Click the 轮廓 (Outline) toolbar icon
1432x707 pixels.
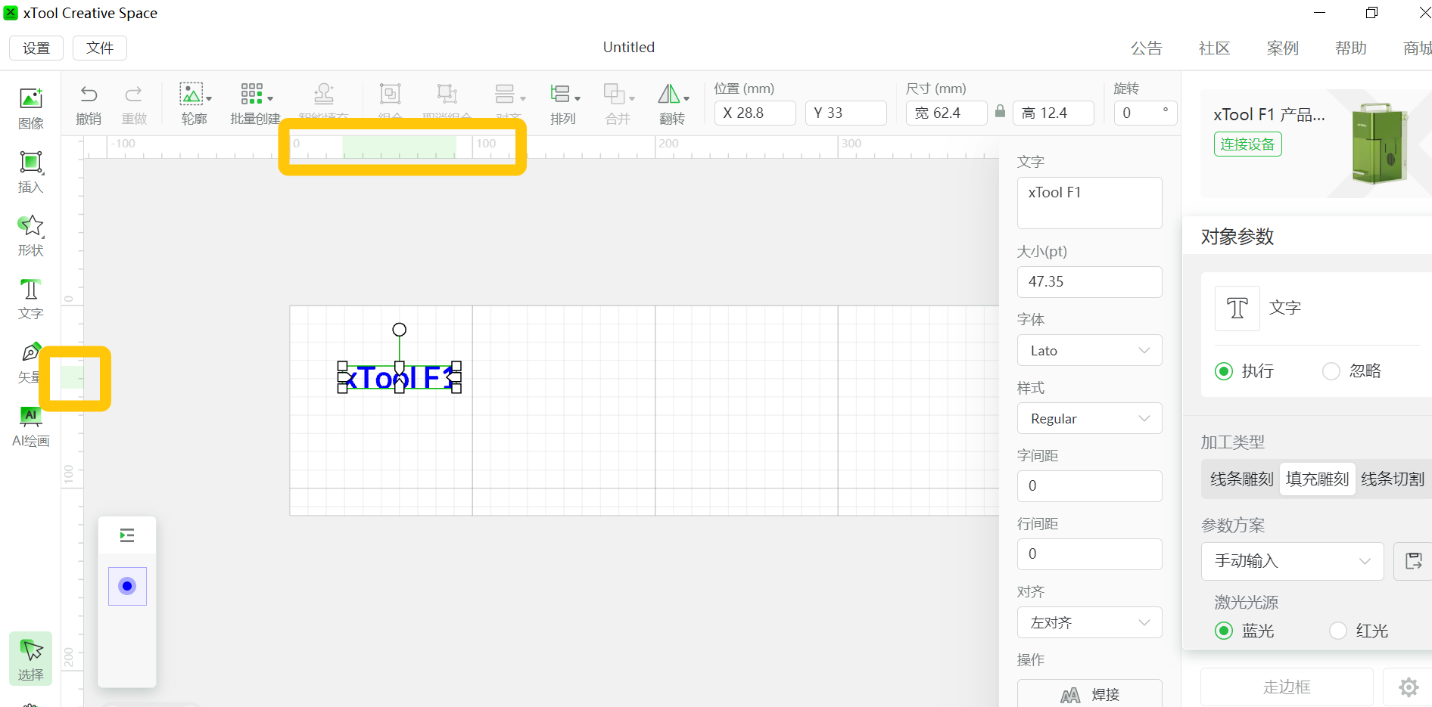tap(195, 104)
